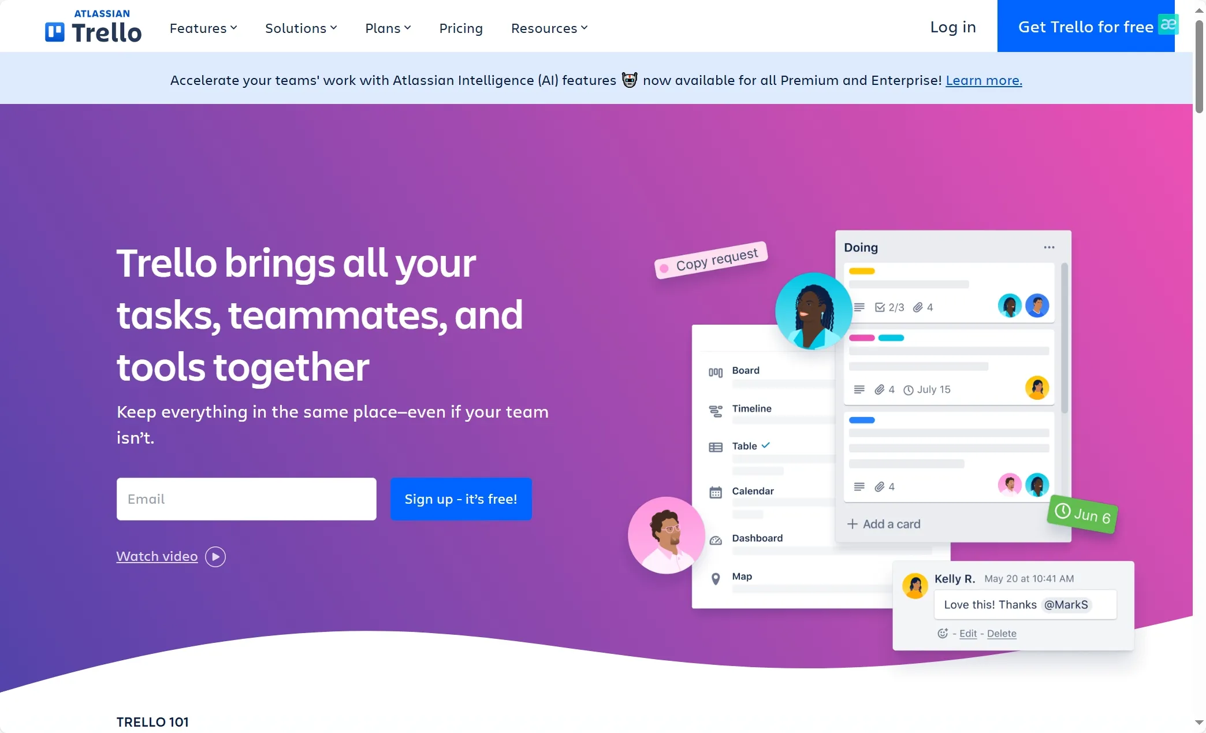
Task: Click the Sign up button
Action: 460,498
